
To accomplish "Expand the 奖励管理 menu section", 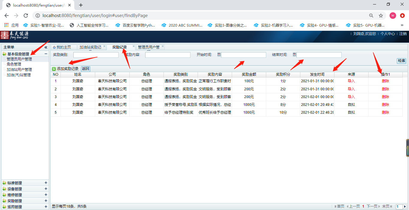I will point(46,201).
